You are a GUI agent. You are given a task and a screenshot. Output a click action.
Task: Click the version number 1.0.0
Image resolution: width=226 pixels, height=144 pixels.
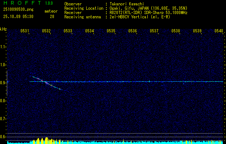(x=49, y=3)
